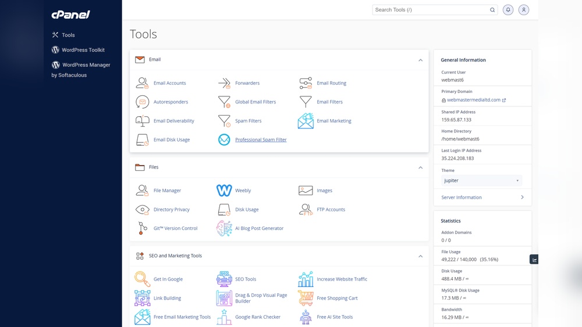Viewport: 582px width, 327px height.
Task: Open the webmastermedialtd.com domain link
Action: click(473, 100)
